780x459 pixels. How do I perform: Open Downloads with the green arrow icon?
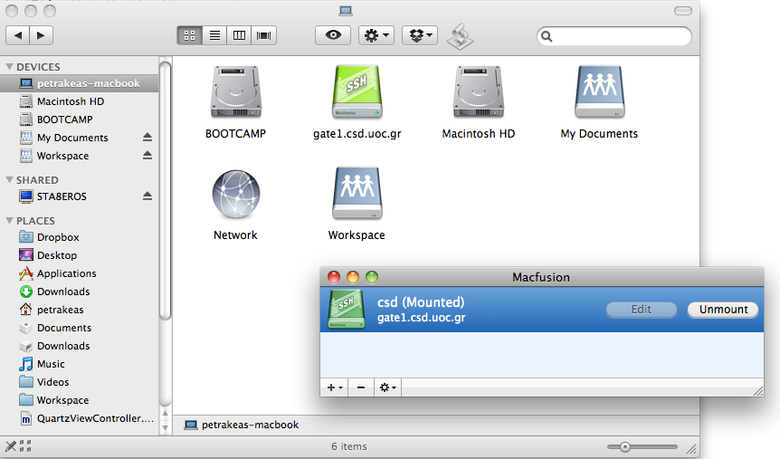coord(80,292)
